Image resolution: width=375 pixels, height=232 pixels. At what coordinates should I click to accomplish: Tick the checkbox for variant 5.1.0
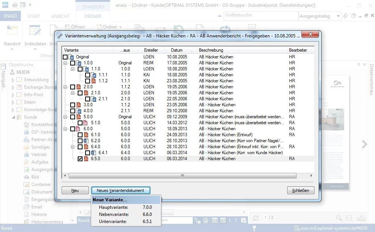[x=80, y=123]
